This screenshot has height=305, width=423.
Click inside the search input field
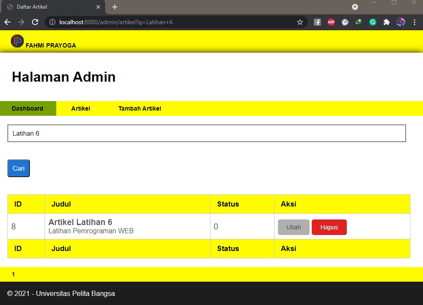207,133
